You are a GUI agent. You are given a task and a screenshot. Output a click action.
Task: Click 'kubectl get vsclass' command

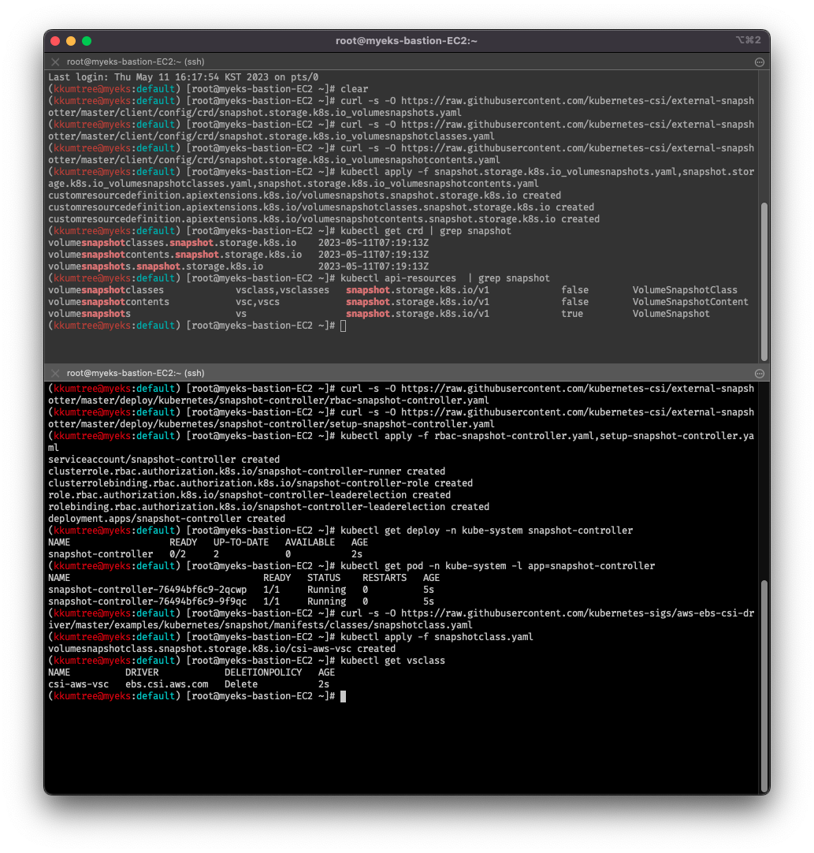coord(392,661)
